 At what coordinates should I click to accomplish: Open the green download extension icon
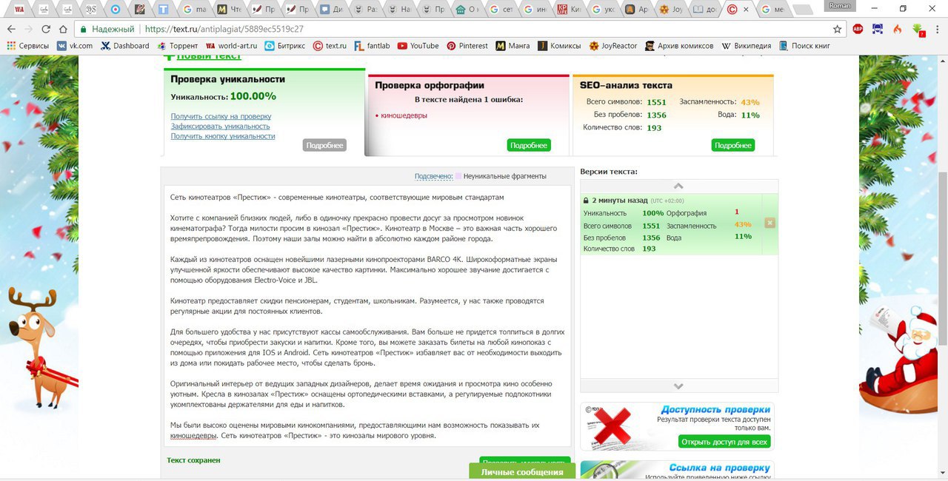(918, 30)
